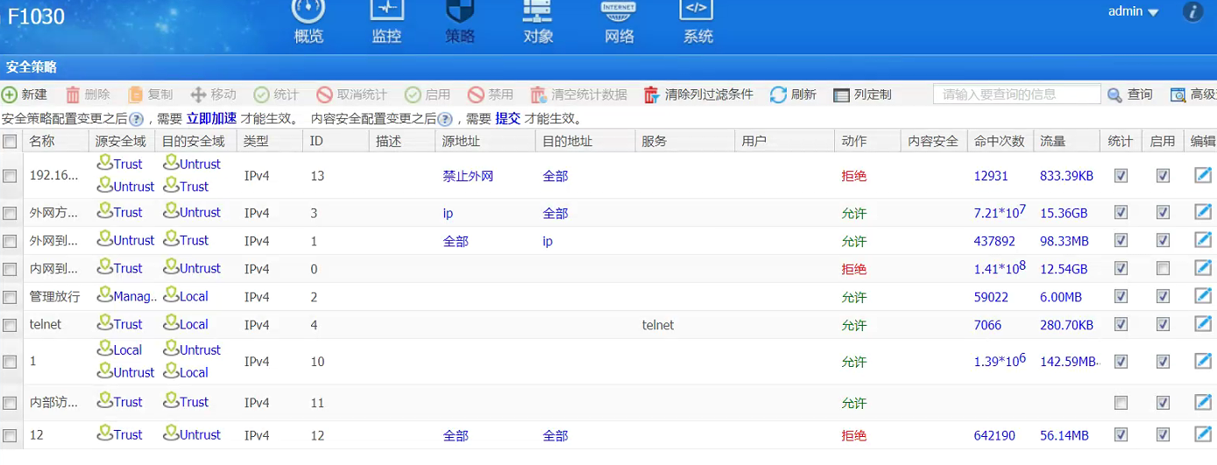Edit the 内部访... policy
The image size is (1217, 465).
(x=1203, y=402)
